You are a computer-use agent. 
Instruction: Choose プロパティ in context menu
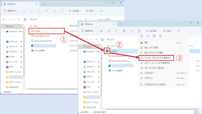coord(164,78)
